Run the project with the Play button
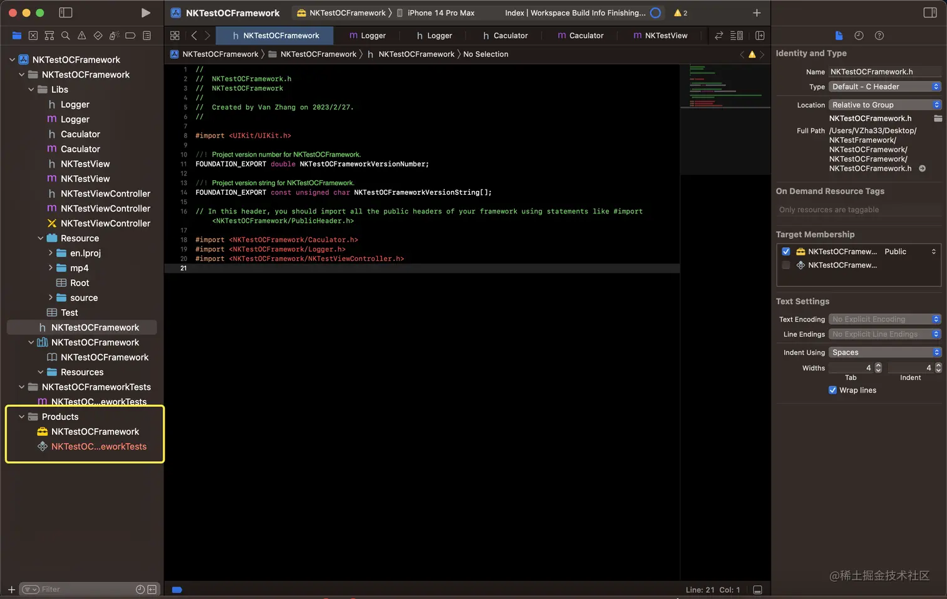The height and width of the screenshot is (599, 947). pos(145,13)
